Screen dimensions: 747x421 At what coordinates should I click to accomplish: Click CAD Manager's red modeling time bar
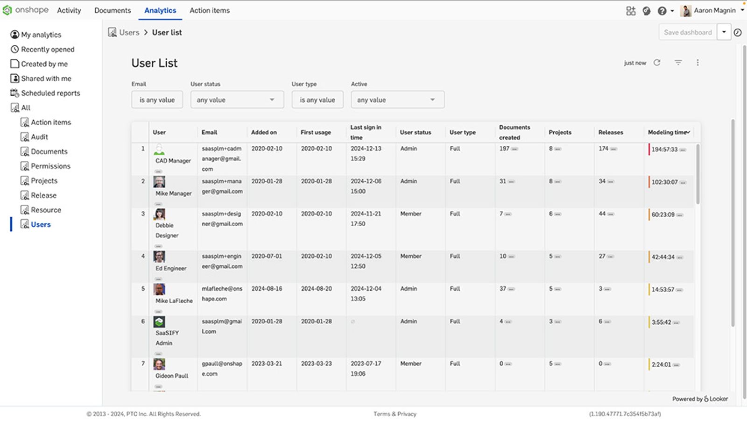point(648,150)
